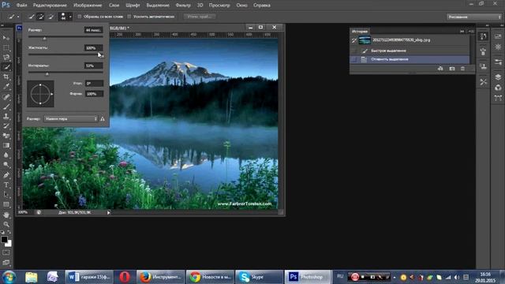
Task: Choose Add to selection mode
Action: point(41,17)
